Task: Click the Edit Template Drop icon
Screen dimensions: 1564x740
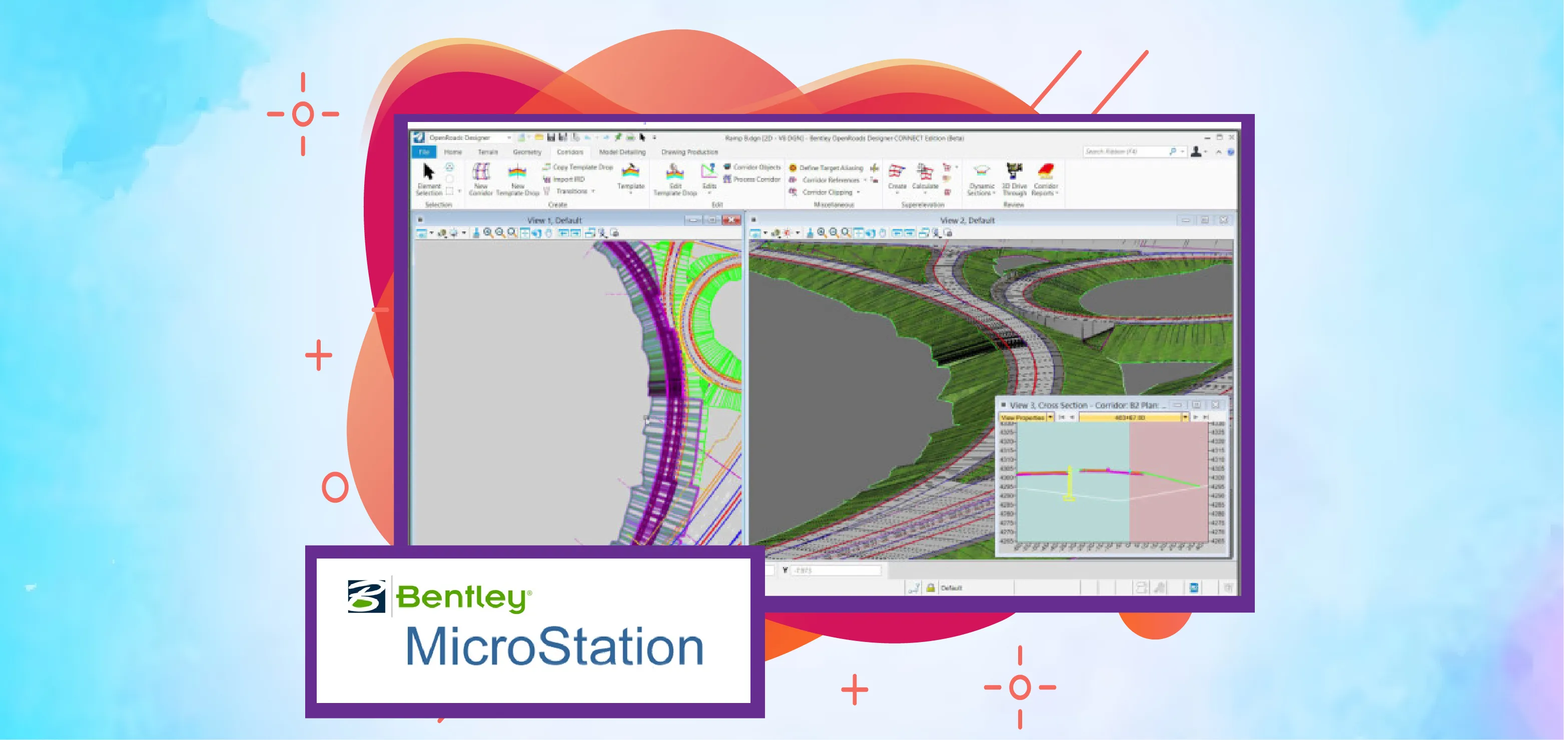Action: tap(674, 171)
